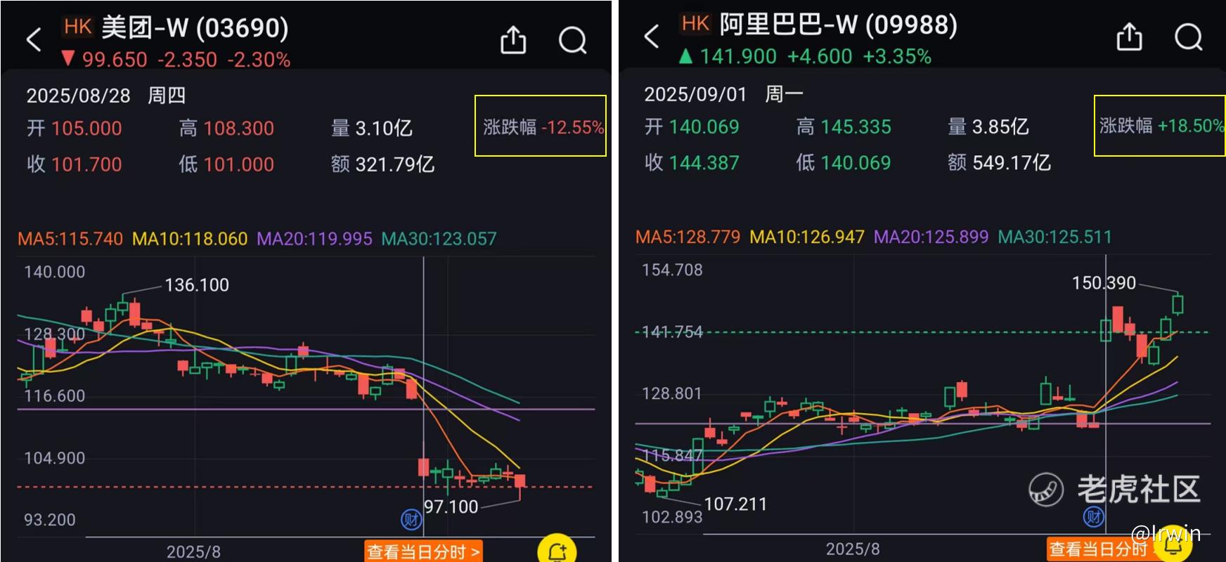Screen dimensions: 1226x562
Task: Tap the 财 earnings marker on 美团 chart
Action: [411, 520]
